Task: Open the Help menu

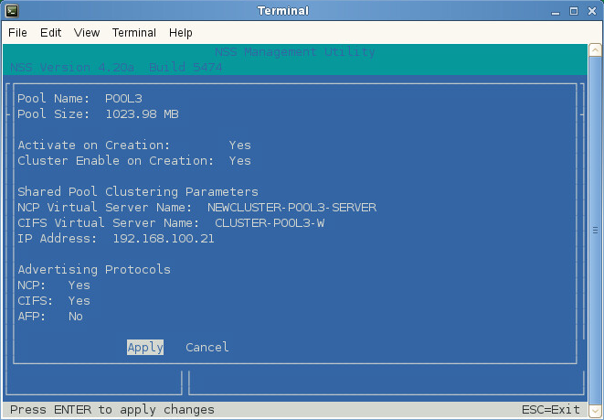Action: click(181, 33)
